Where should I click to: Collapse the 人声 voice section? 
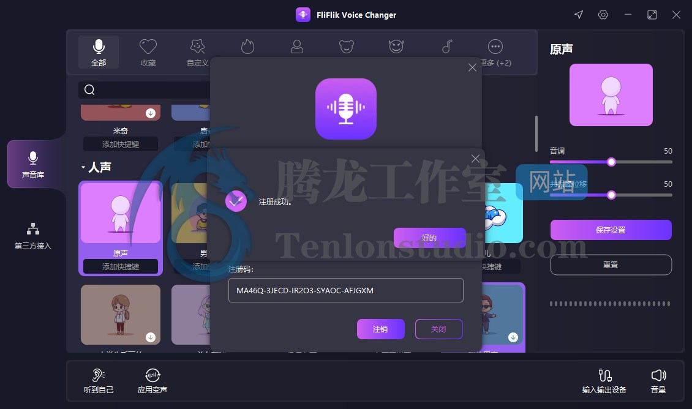83,167
